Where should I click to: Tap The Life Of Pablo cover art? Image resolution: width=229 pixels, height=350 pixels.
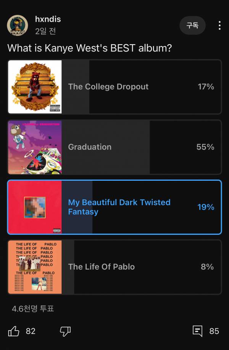coord(35,267)
